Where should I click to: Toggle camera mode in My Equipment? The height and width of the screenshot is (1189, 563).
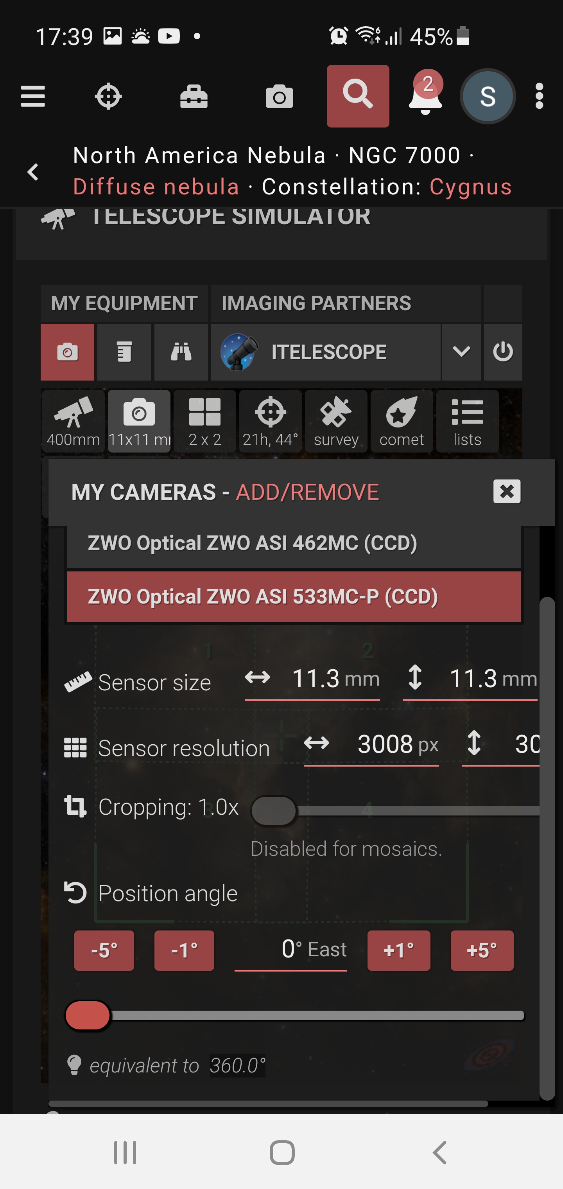tap(67, 352)
